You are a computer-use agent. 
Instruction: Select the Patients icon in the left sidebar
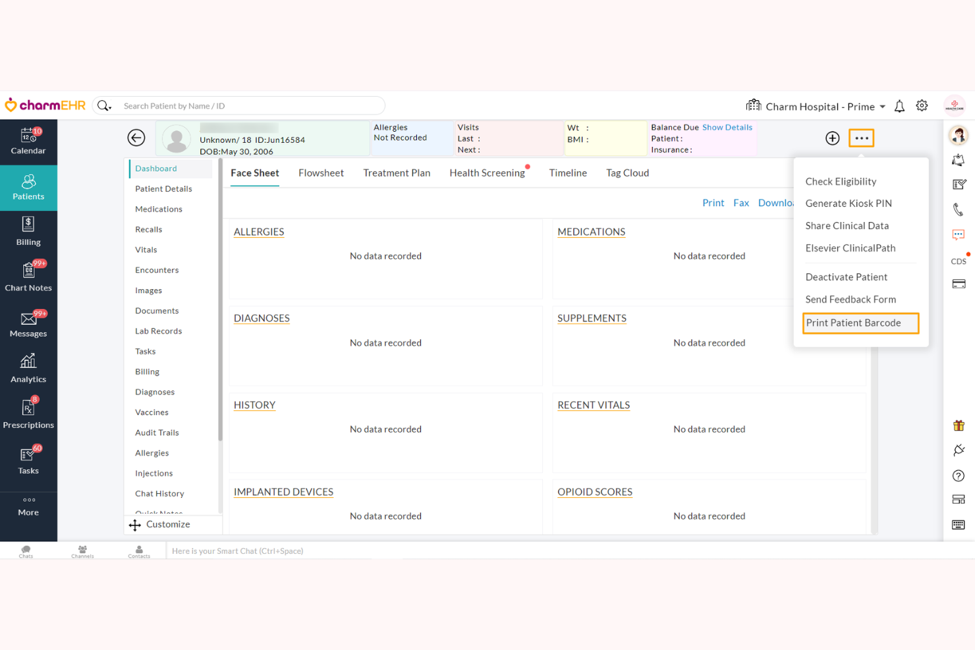(28, 187)
